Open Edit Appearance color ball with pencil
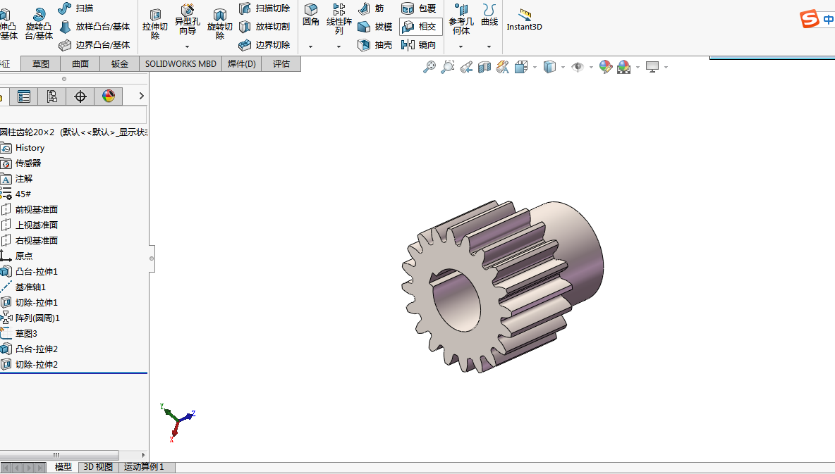Image resolution: width=835 pixels, height=474 pixels. (605, 67)
